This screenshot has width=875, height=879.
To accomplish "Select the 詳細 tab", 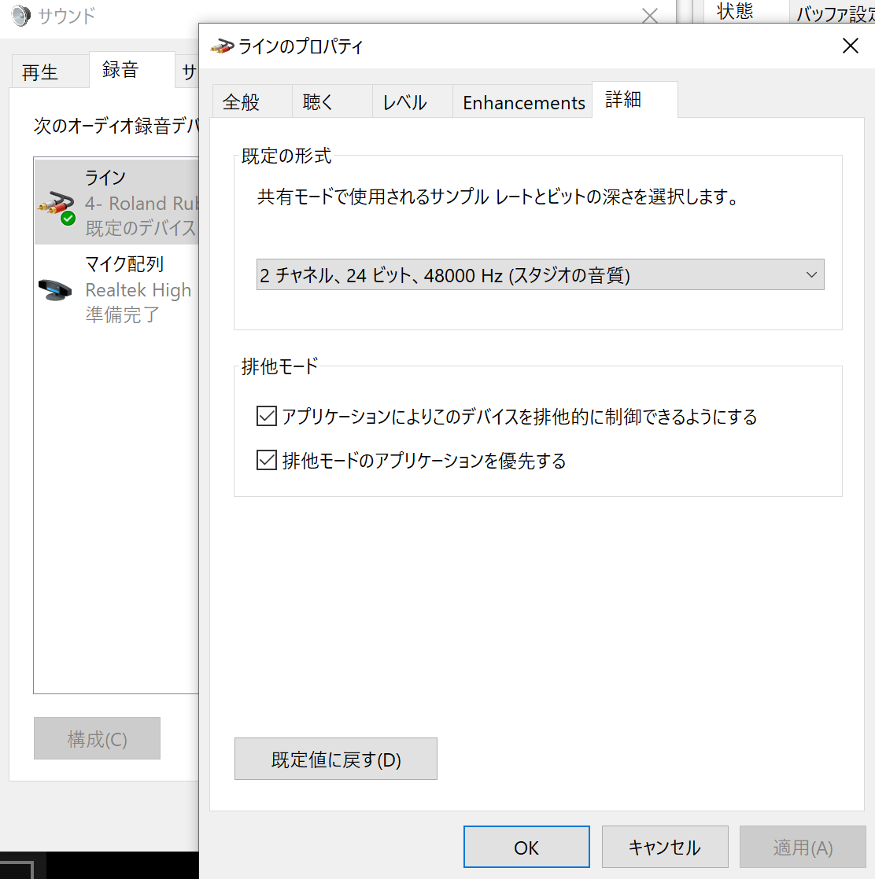I will [635, 100].
